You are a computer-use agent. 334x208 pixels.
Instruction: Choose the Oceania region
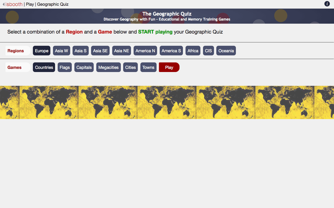[x=226, y=51]
